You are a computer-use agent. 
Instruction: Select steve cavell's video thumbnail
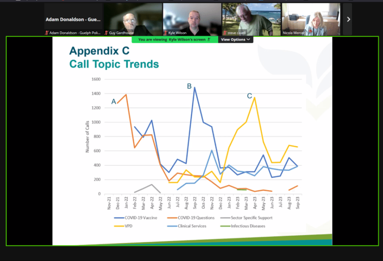click(251, 19)
